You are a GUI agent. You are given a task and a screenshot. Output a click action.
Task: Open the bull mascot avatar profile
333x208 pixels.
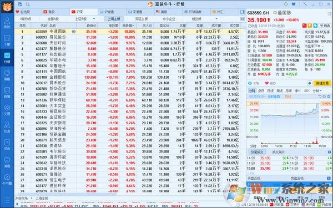pos(7,7)
